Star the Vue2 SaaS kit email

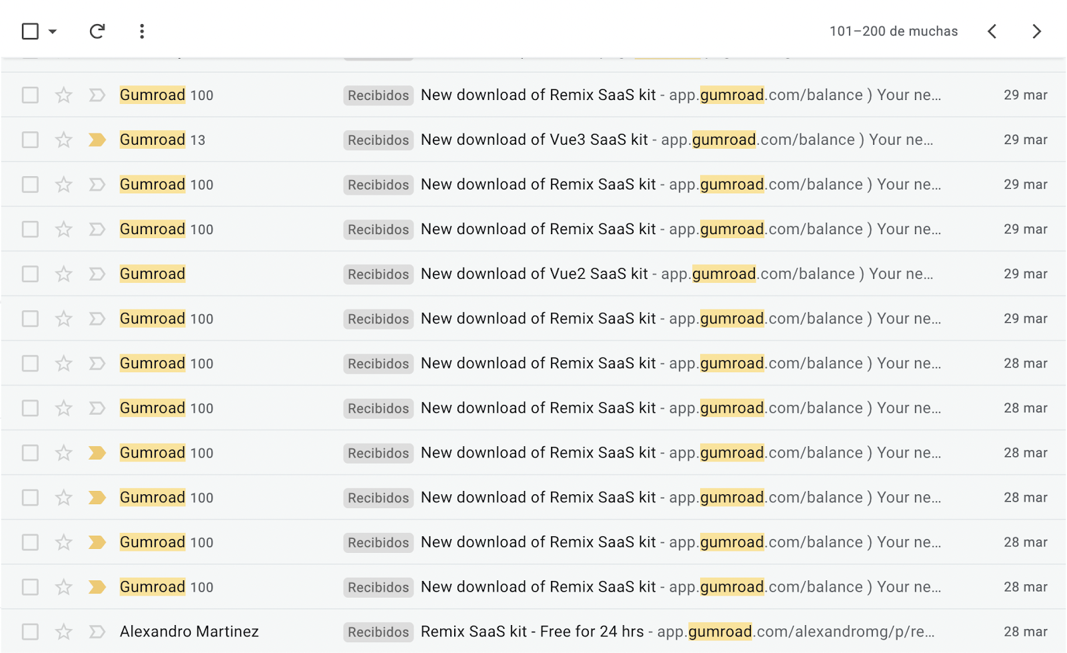pyautogui.click(x=63, y=273)
